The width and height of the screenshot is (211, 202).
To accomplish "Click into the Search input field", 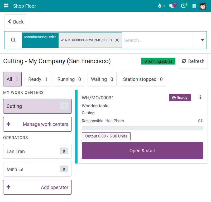I will tap(157, 40).
